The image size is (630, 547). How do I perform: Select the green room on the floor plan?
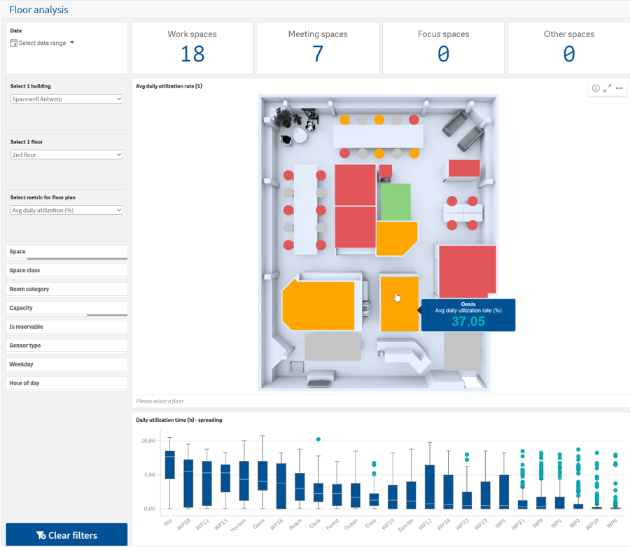[x=395, y=202]
